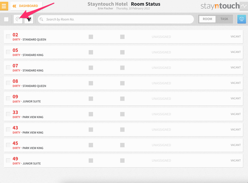
Task: Click the user name Erin Fischer
Action: (x=105, y=8)
